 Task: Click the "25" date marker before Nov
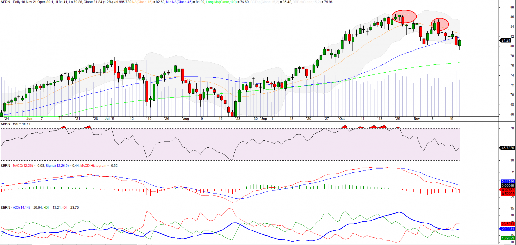point(398,119)
